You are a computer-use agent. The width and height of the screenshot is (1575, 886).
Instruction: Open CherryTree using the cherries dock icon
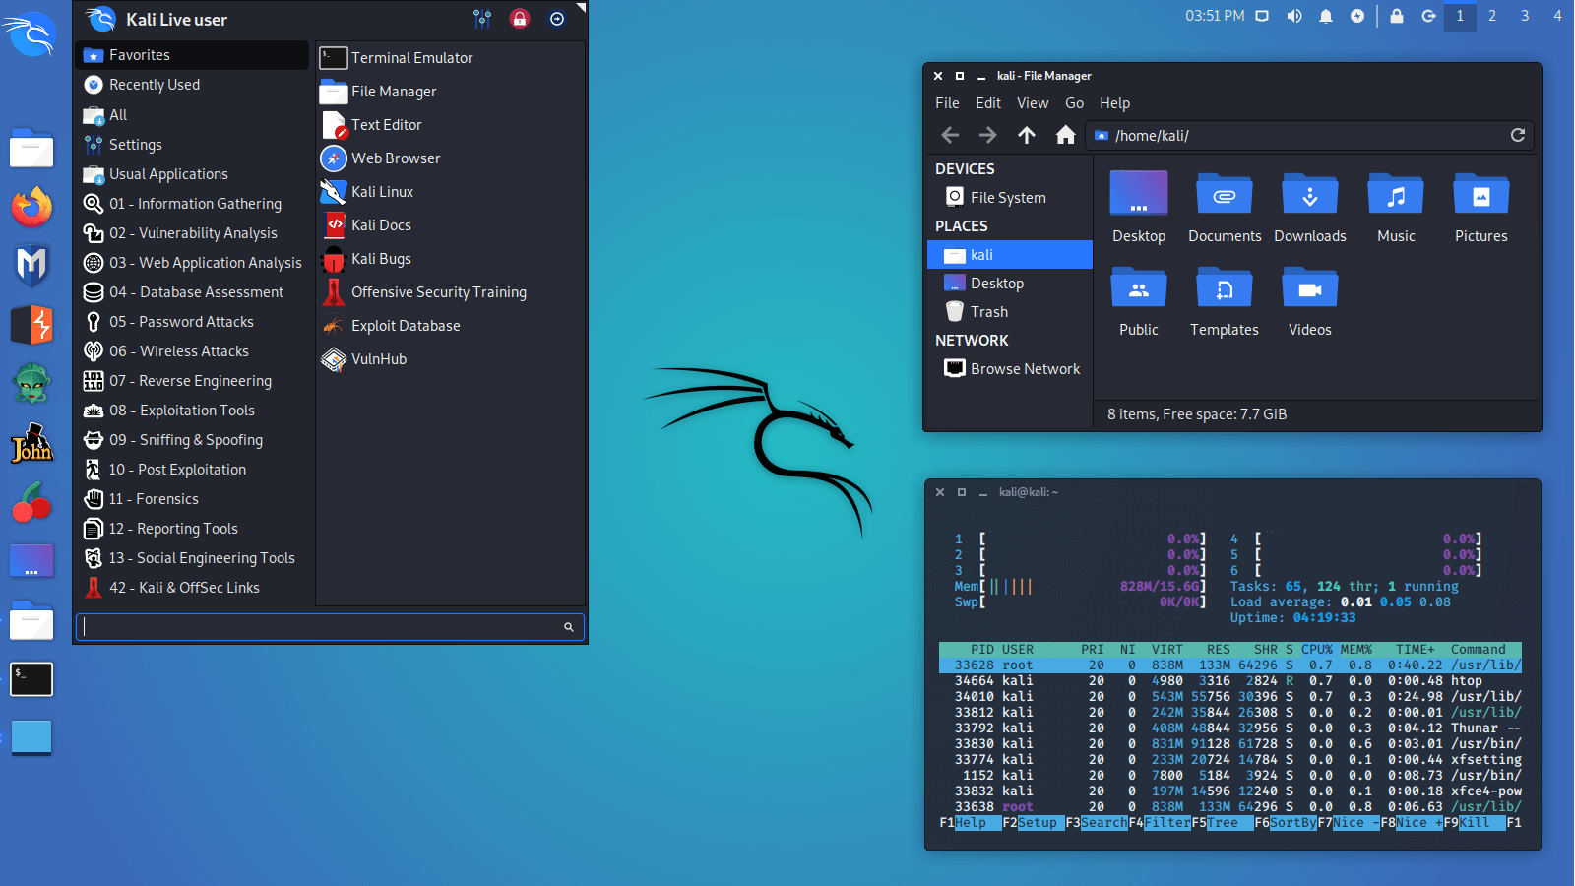click(31, 503)
